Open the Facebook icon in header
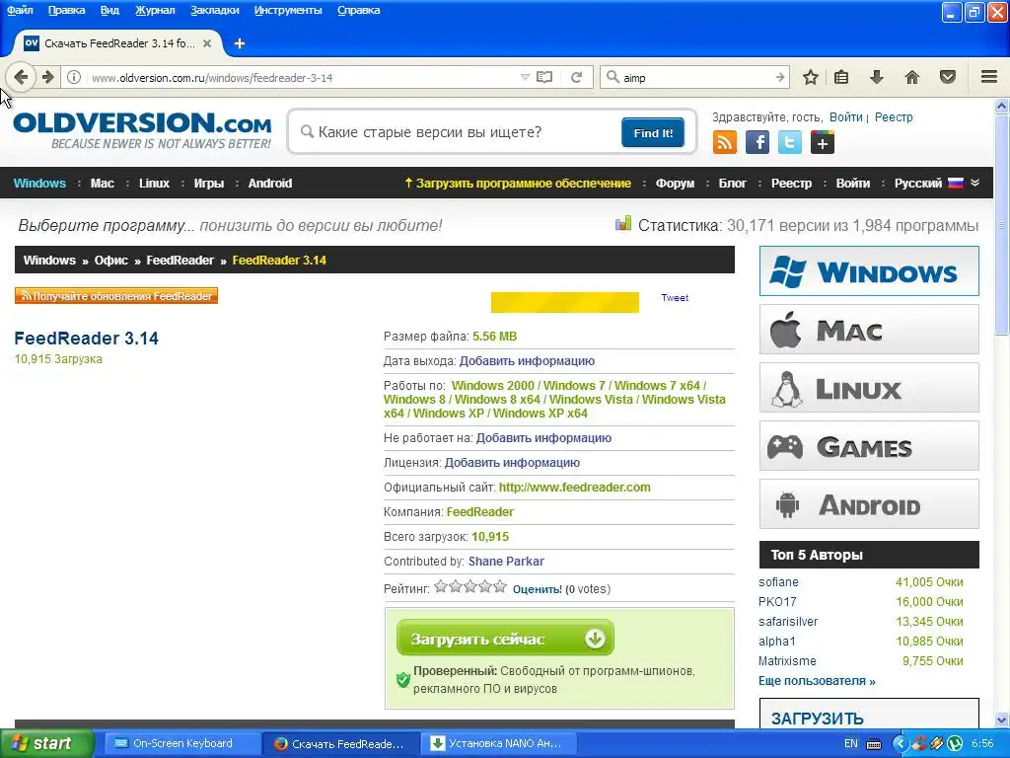Image resolution: width=1010 pixels, height=758 pixels. pos(757,142)
